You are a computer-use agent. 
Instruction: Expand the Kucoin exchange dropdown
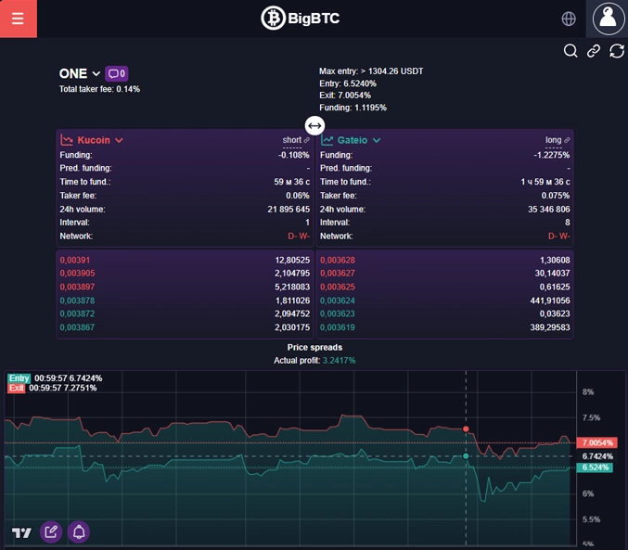tap(119, 140)
